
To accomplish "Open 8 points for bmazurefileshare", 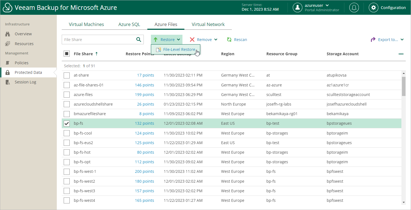I will pos(147,114).
